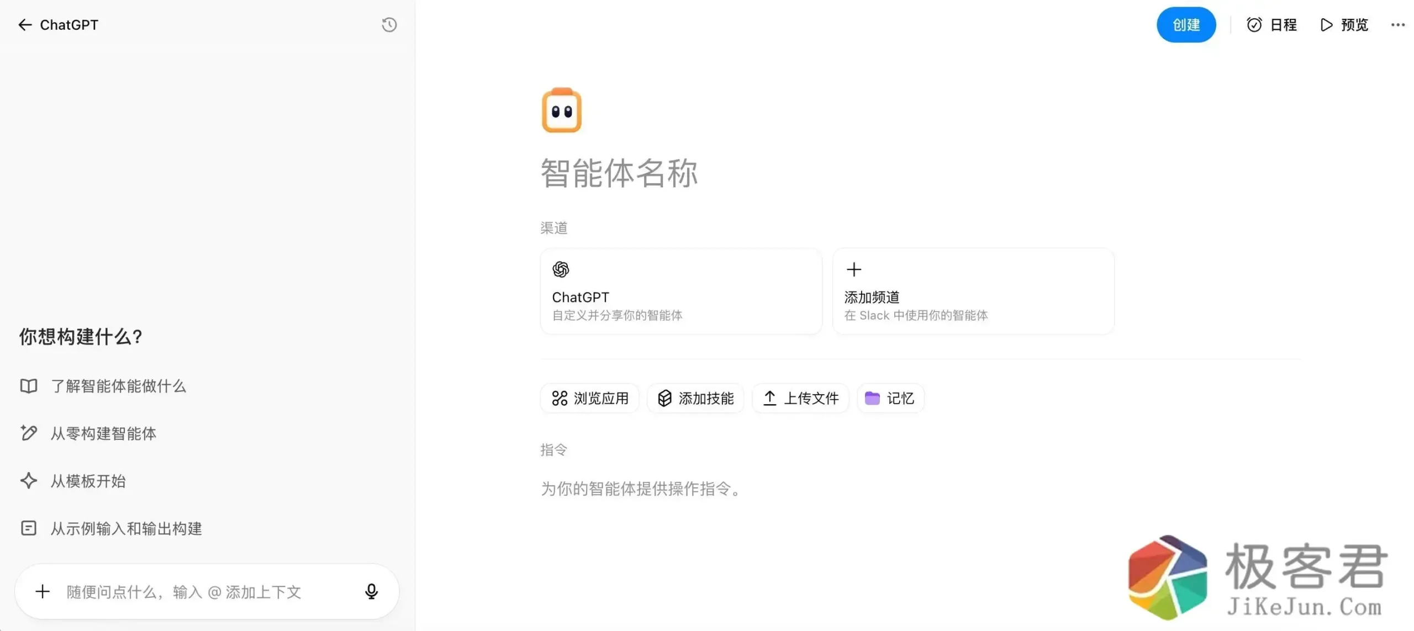切换到「日程」标签
Image resolution: width=1414 pixels, height=631 pixels.
tap(1272, 24)
